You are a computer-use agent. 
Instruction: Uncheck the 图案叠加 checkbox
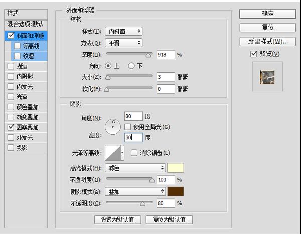11,127
